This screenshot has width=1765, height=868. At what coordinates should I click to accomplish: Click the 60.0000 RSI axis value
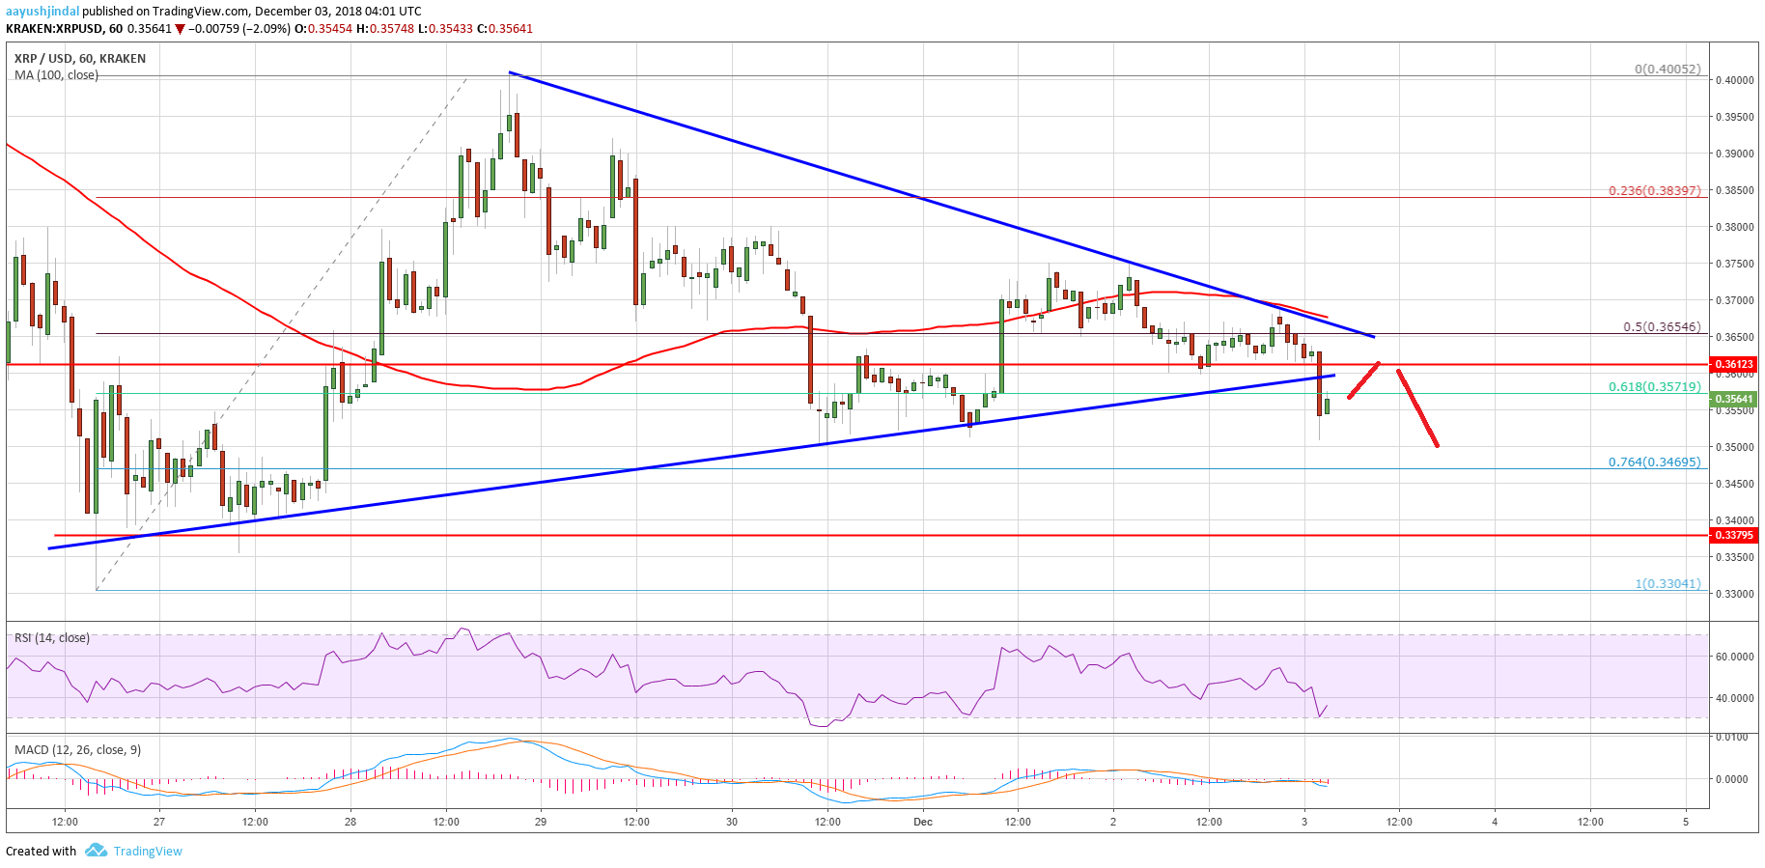pos(1733,657)
